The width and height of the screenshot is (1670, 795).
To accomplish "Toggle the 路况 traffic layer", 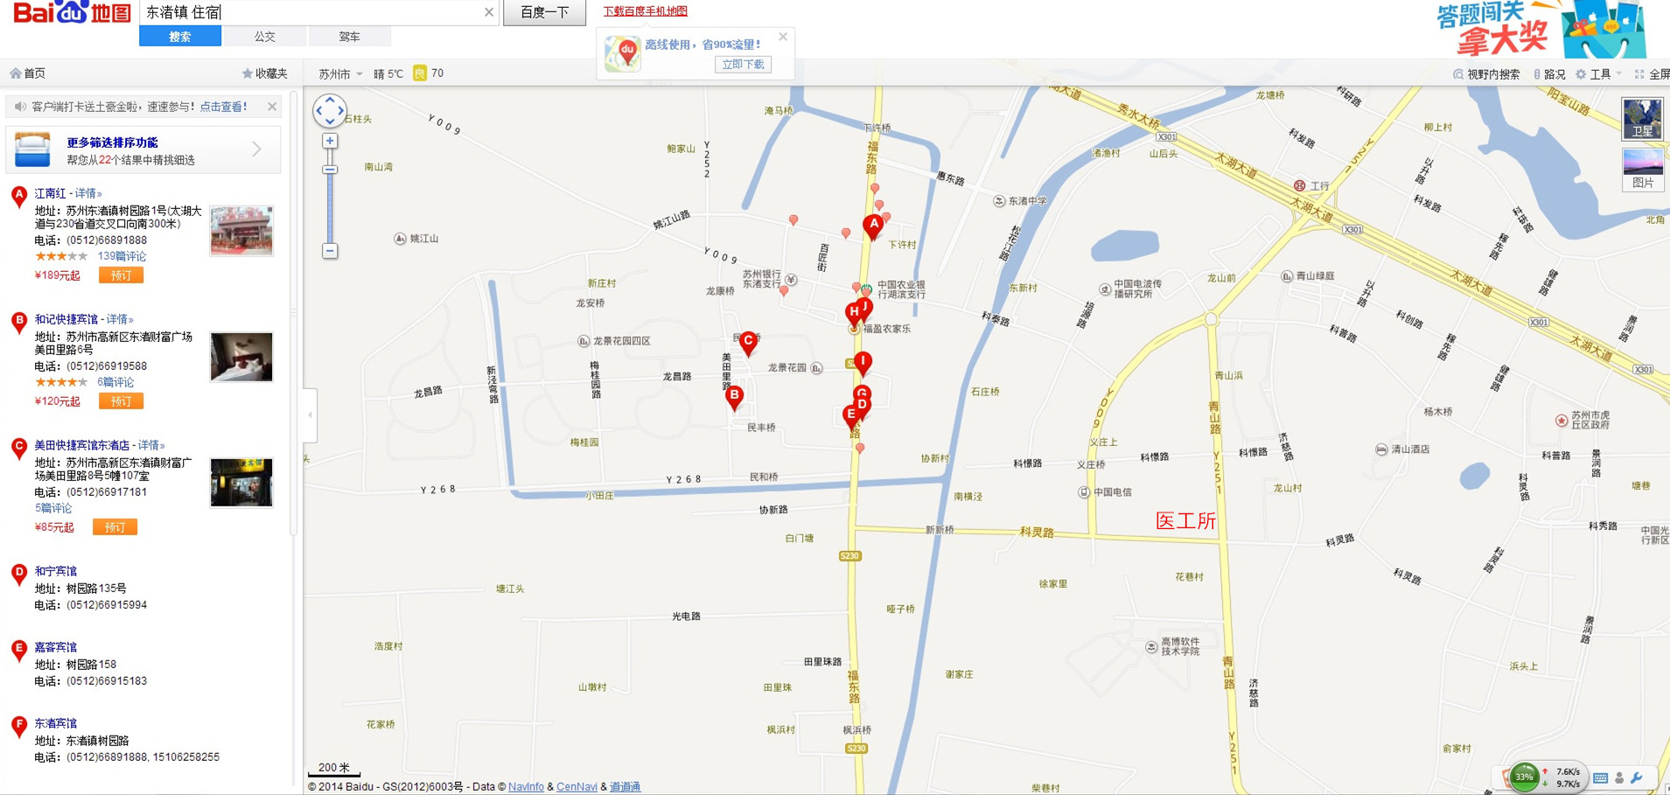I will (1549, 74).
